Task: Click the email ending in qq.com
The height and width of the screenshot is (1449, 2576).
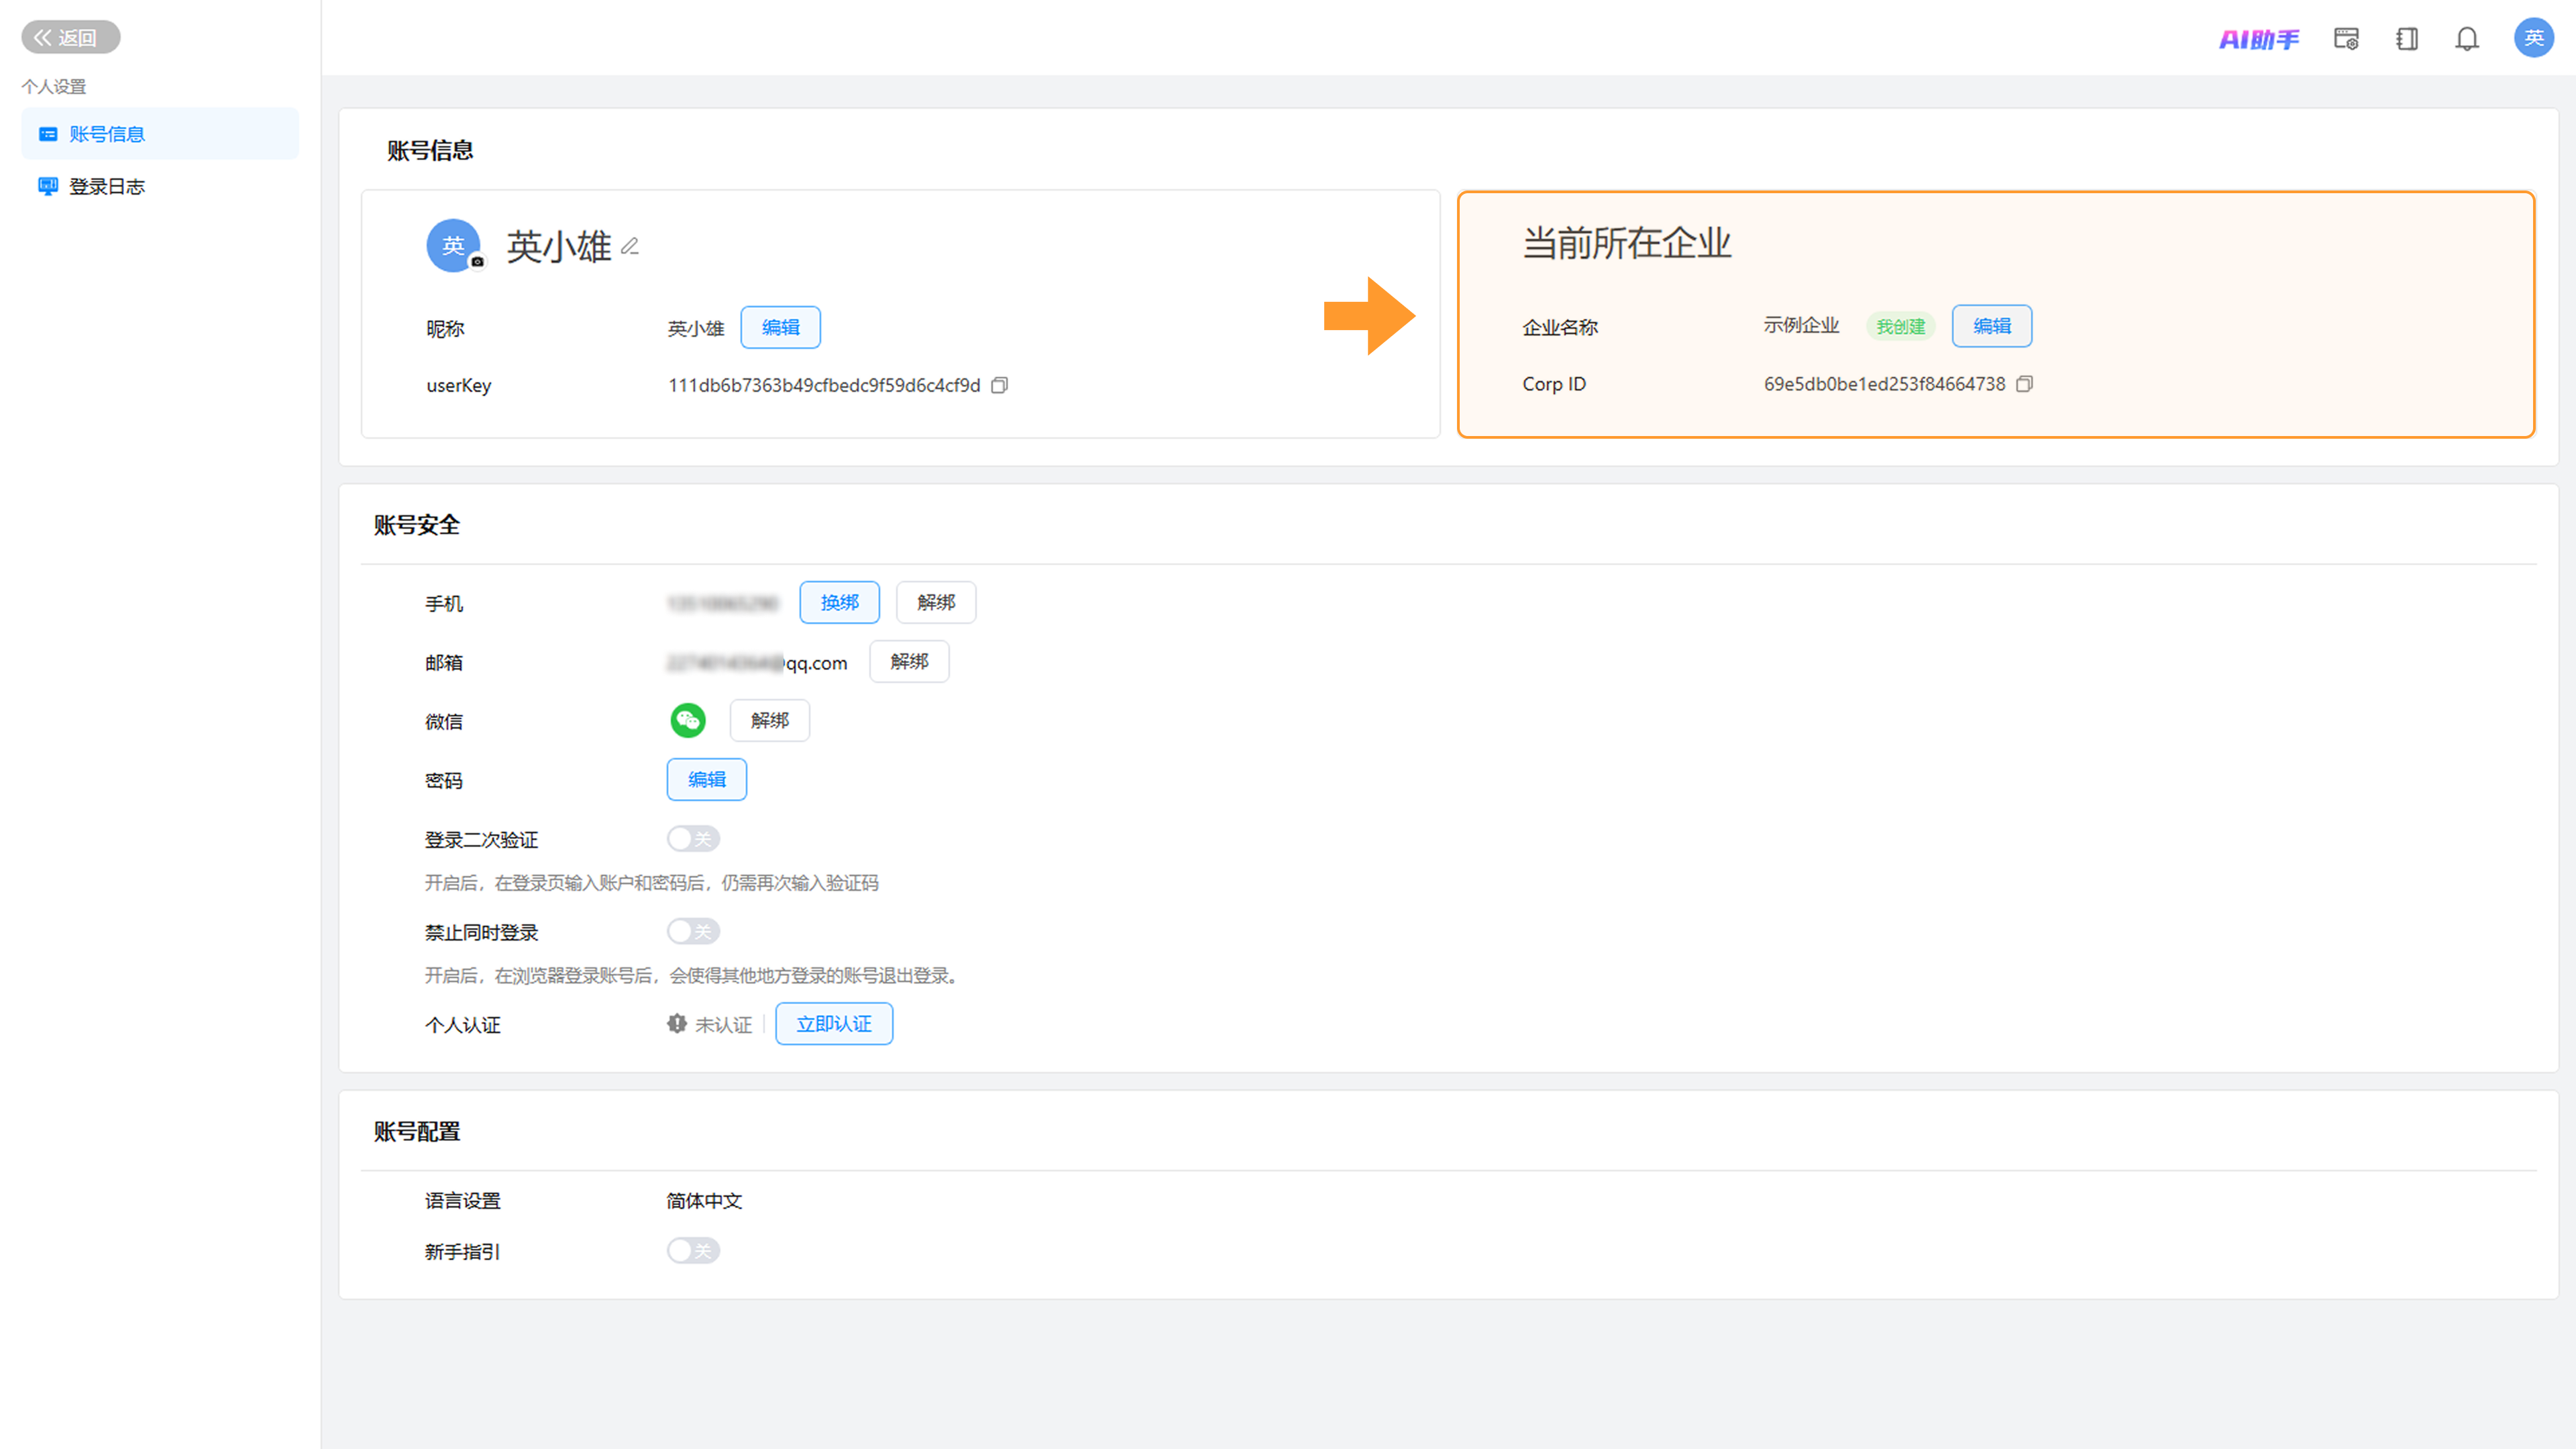Action: click(x=757, y=663)
